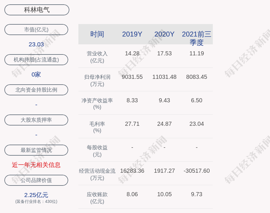The width and height of the screenshot is (270, 213).
Task: Choose the 2021前三季度 column header
Action: tap(197, 38)
